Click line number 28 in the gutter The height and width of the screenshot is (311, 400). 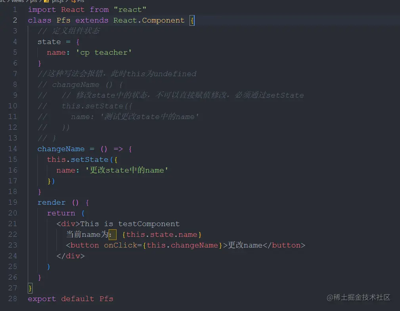click(13, 299)
